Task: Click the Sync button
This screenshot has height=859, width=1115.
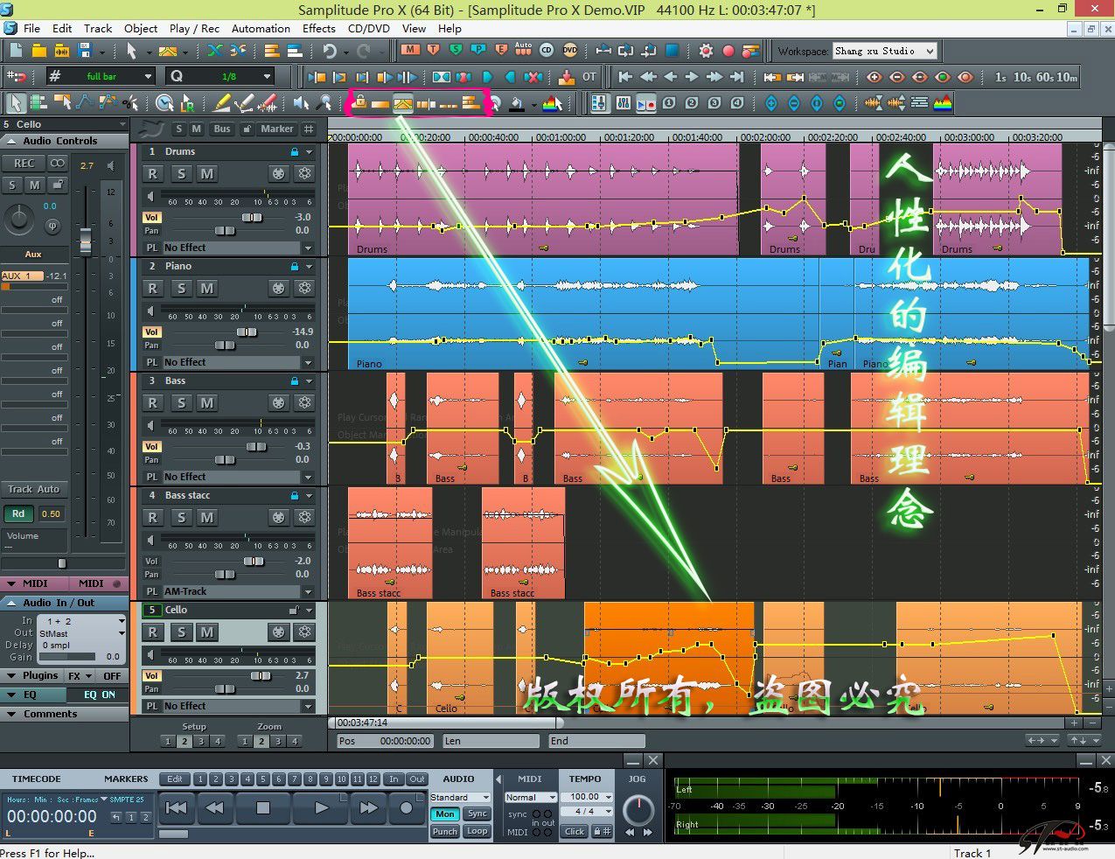Action: pyautogui.click(x=477, y=814)
